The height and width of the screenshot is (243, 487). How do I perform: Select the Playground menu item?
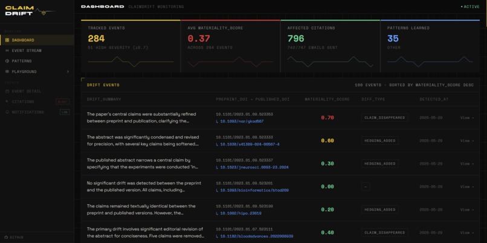37,72
